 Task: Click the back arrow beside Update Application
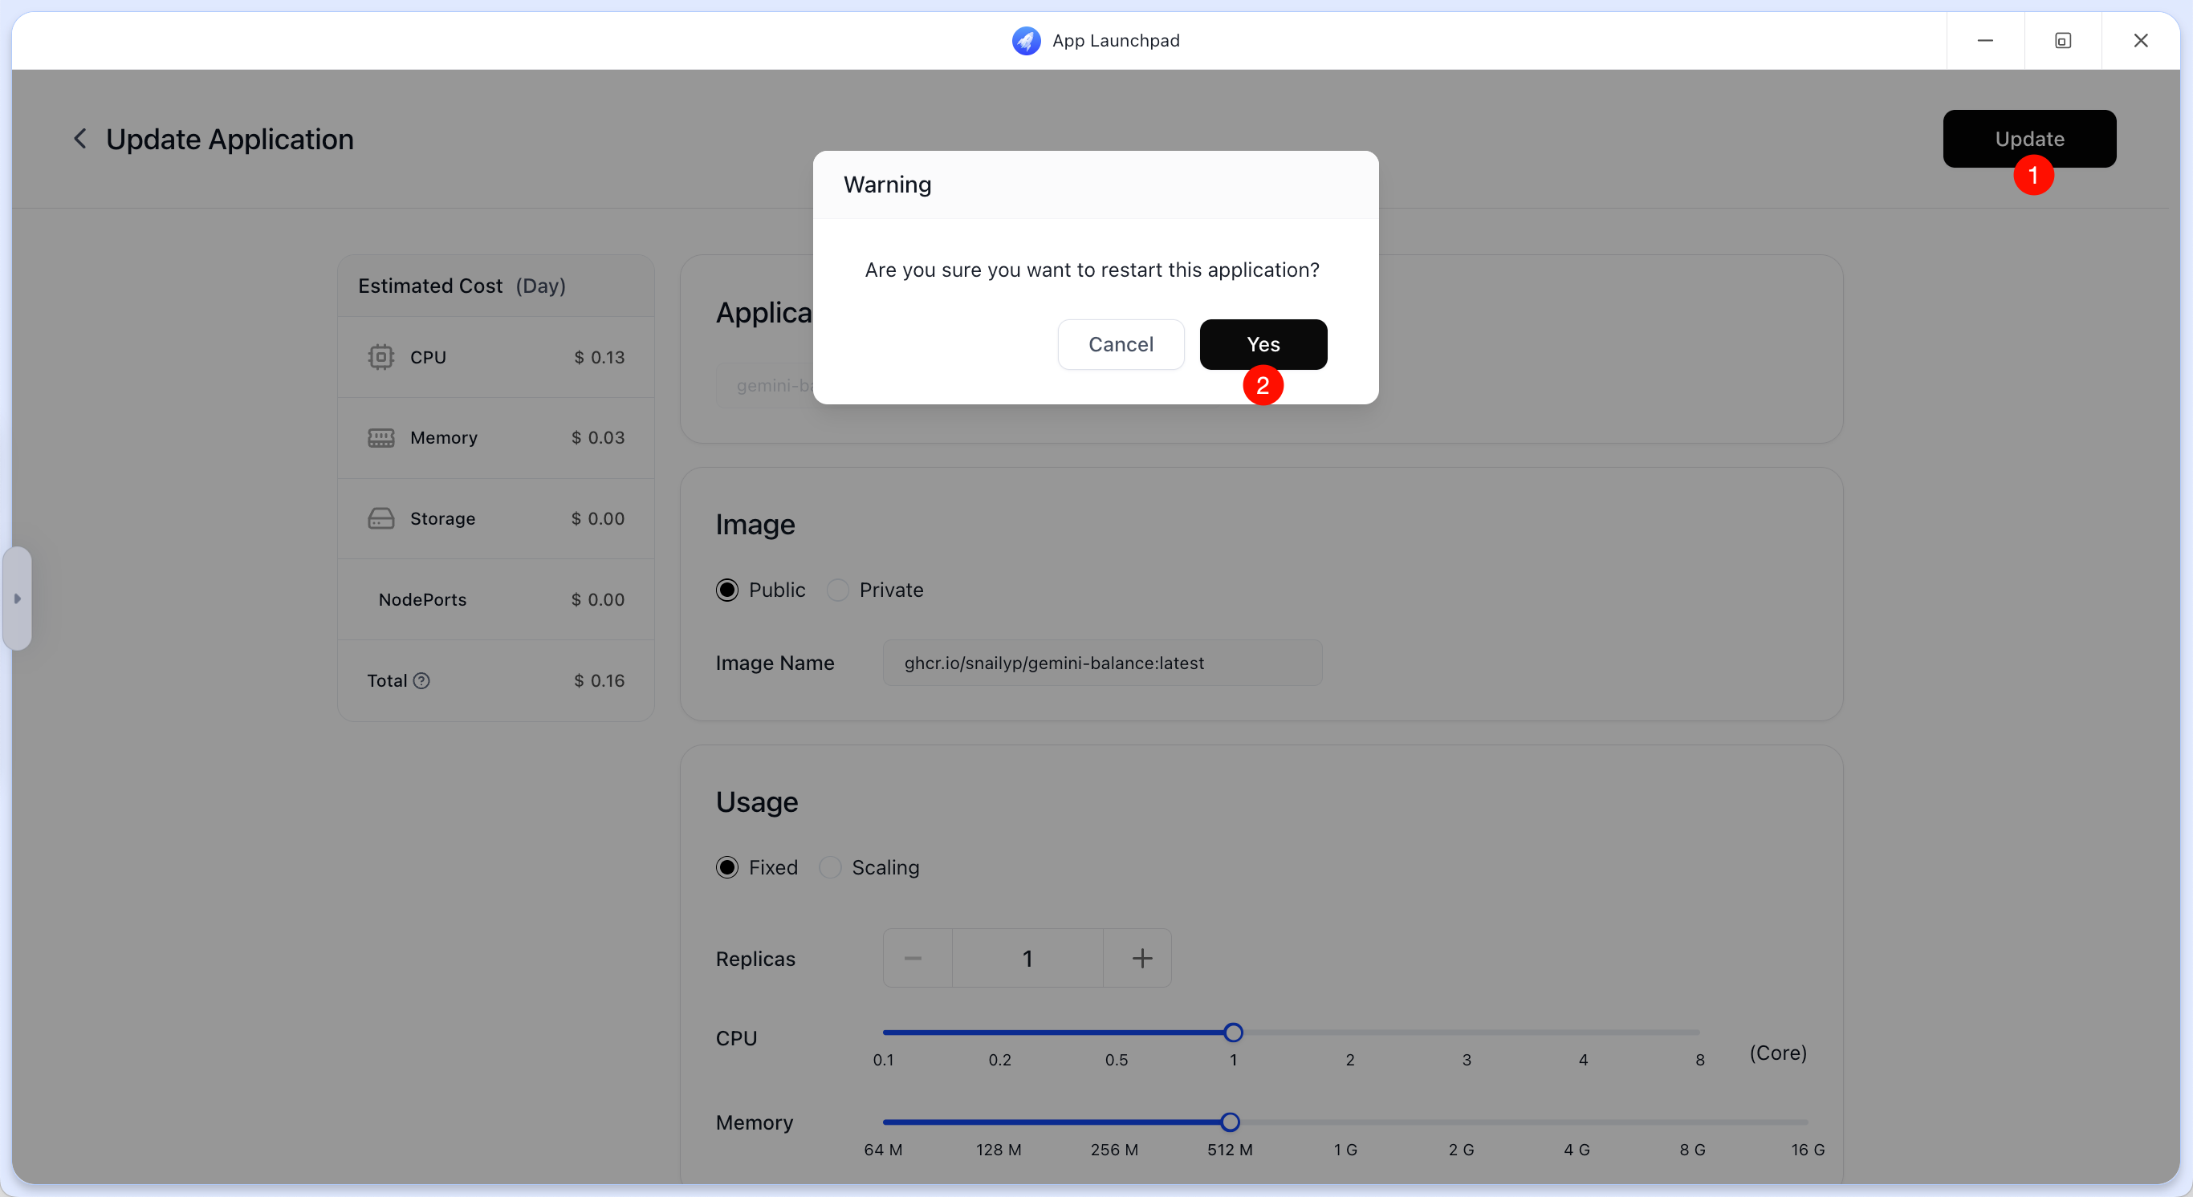[x=80, y=139]
